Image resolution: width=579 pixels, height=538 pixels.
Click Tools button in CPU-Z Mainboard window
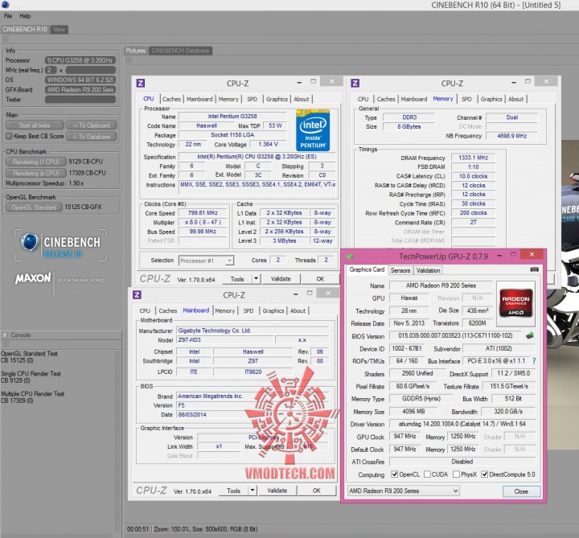pos(233,491)
